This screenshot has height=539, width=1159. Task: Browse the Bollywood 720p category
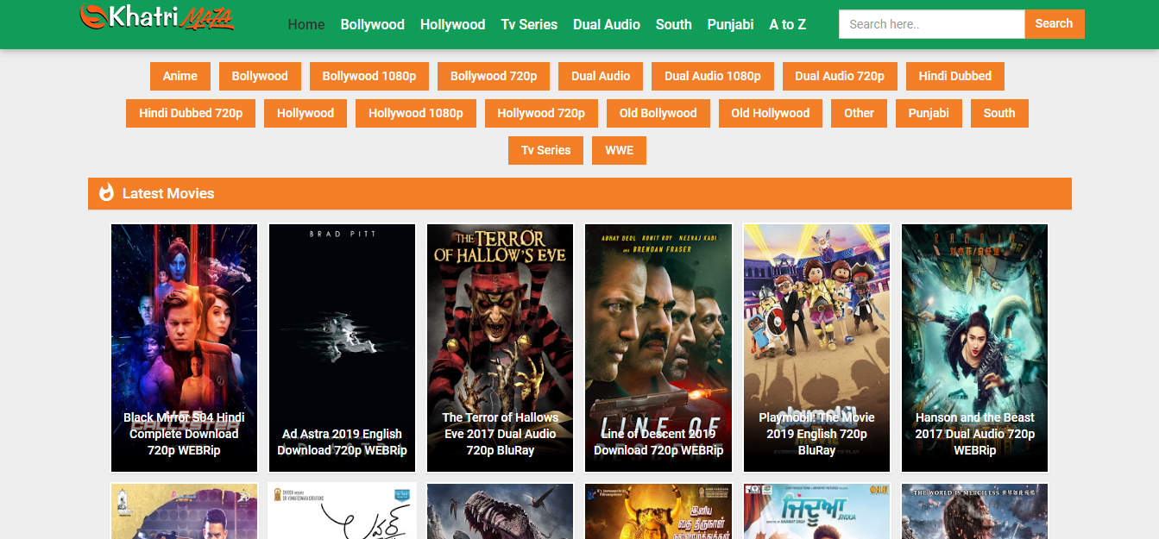494,76
